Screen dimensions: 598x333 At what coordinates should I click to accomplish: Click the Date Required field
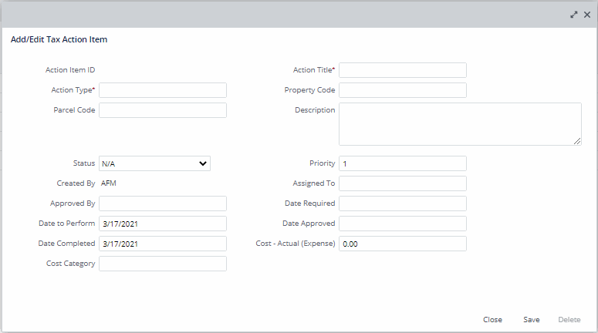[x=402, y=203]
